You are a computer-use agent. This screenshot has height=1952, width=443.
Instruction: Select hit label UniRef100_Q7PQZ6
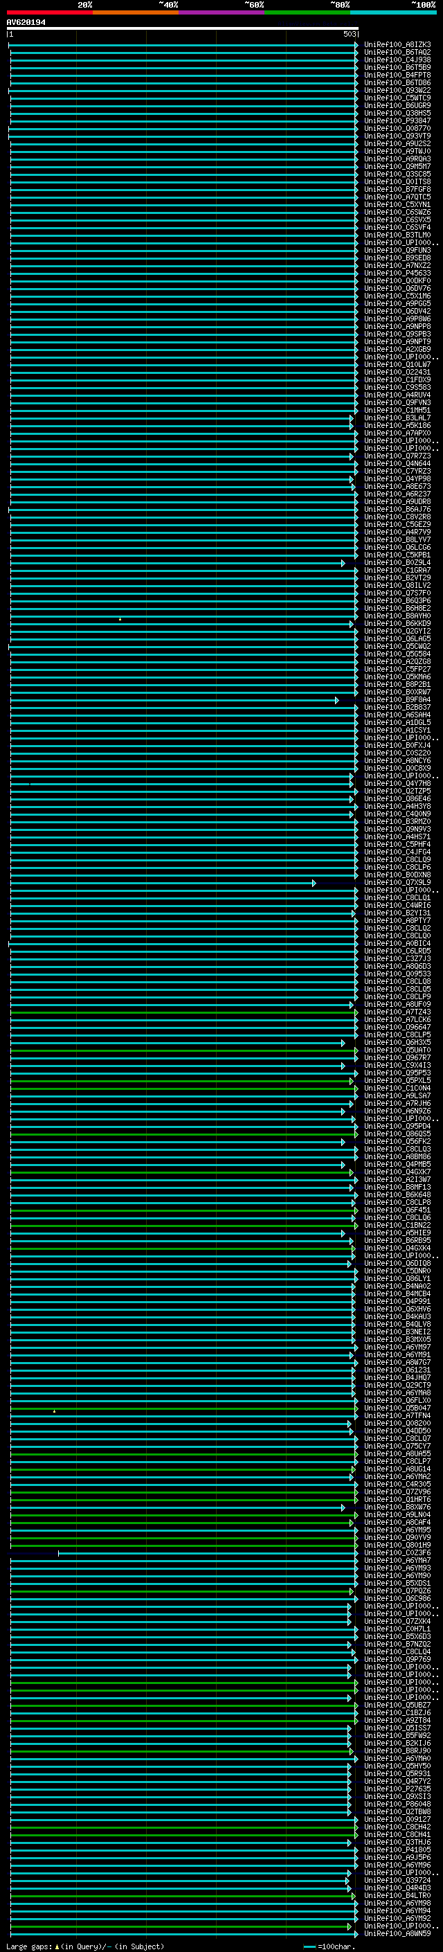[x=397, y=1591]
